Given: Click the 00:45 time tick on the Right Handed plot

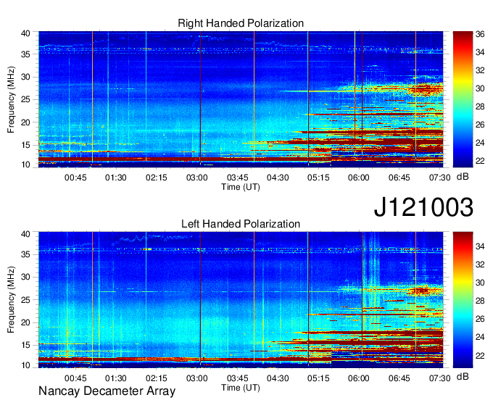Looking at the screenshot, I should [x=75, y=178].
